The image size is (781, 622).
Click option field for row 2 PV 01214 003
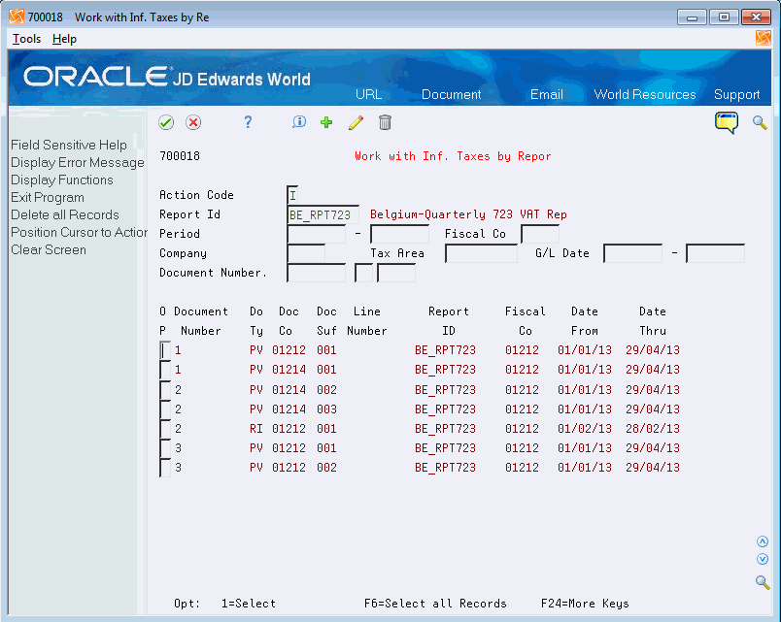tap(165, 409)
